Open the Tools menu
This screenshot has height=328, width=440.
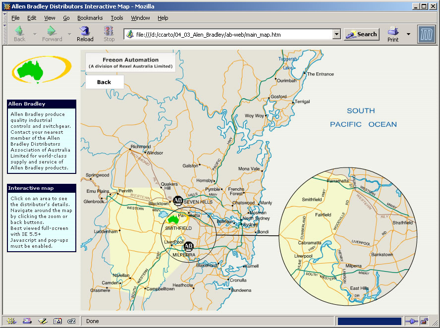117,18
